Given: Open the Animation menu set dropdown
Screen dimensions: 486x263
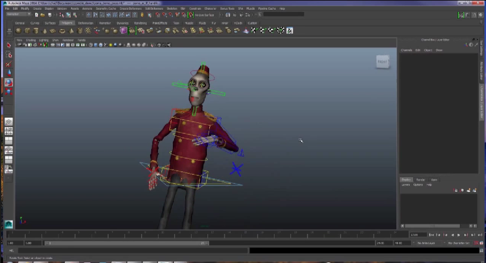Looking at the screenshot, I should click(17, 14).
